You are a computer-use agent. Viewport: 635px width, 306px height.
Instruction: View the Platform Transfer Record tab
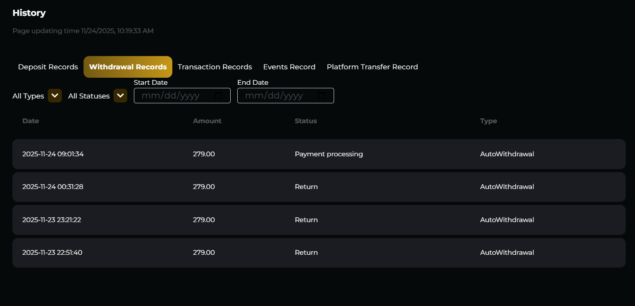click(x=372, y=67)
